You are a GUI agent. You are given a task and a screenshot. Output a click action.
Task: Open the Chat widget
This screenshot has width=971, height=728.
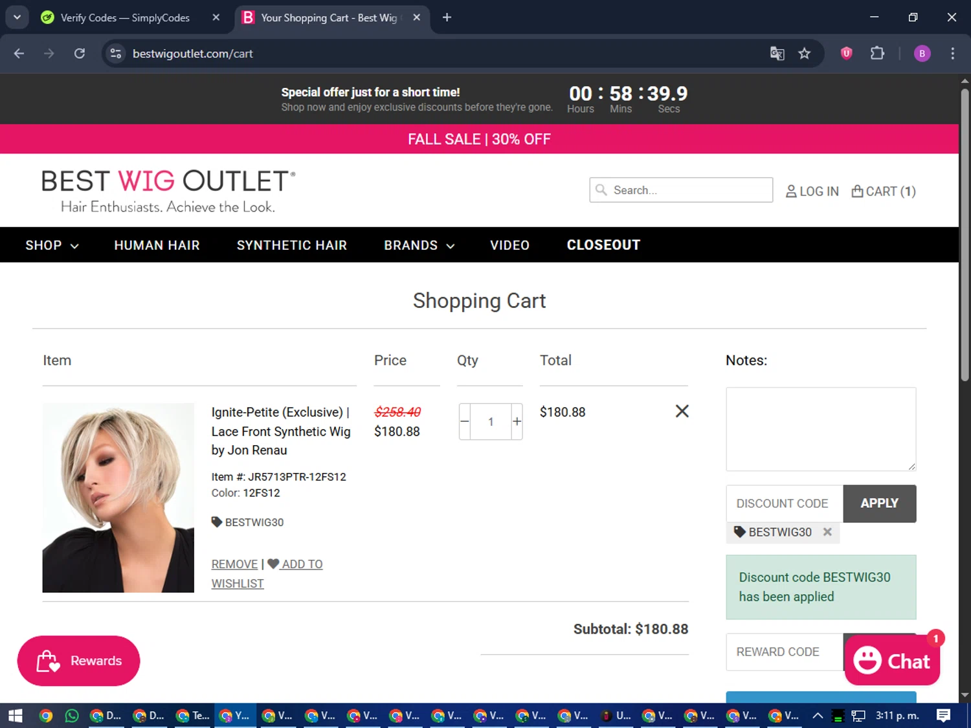tap(892, 661)
